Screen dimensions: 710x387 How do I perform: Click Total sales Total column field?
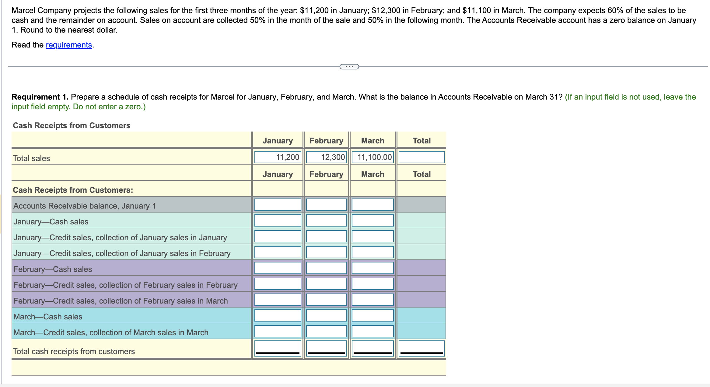coord(421,157)
